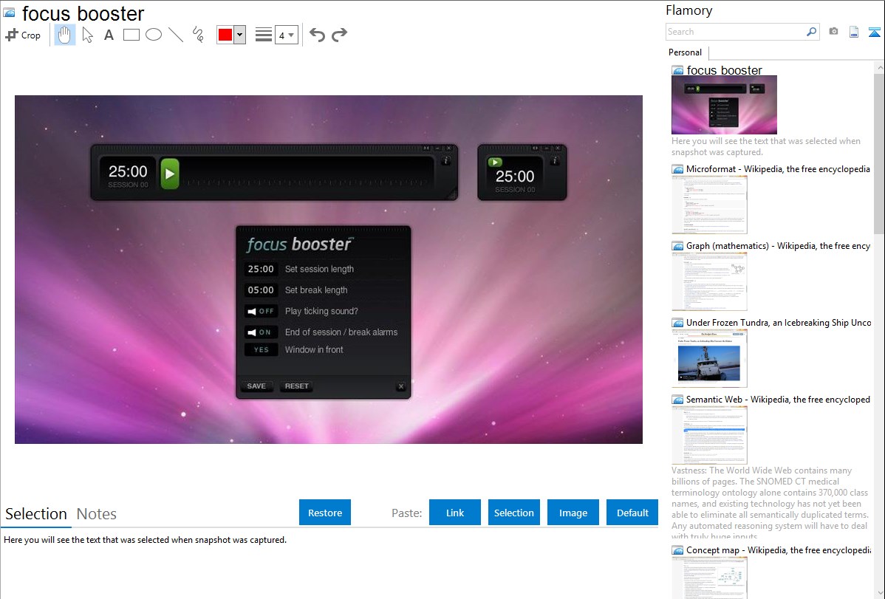885x599 pixels.
Task: Choose the arrow pointer tool
Action: (x=87, y=35)
